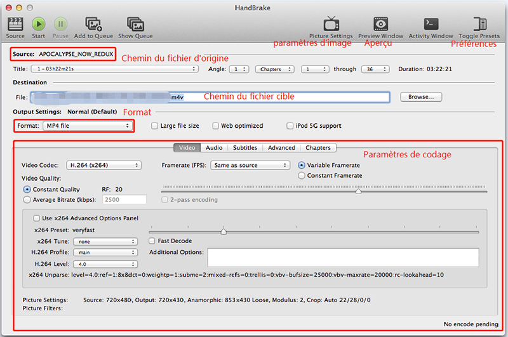
Task: Switch to the Audio tab
Action: coord(214,148)
